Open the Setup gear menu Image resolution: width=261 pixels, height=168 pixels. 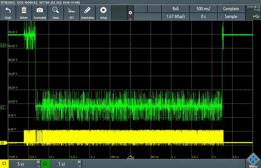coord(103,13)
